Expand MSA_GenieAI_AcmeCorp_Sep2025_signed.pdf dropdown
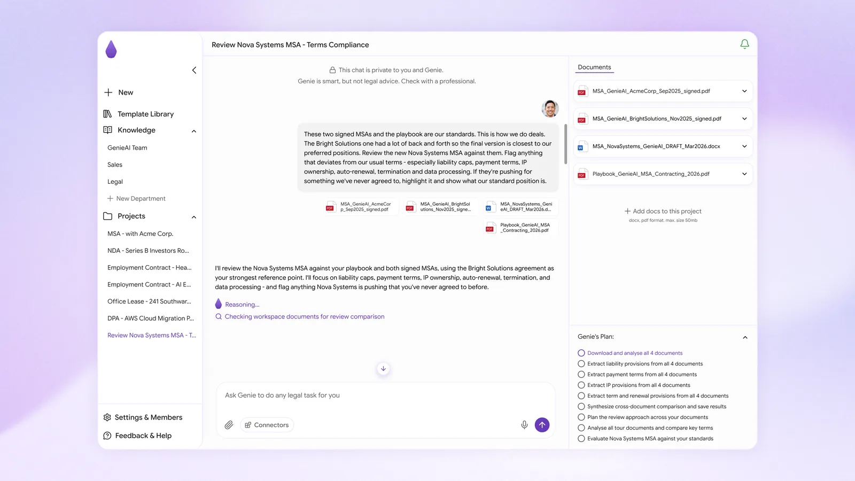This screenshot has width=855, height=481. 744,91
